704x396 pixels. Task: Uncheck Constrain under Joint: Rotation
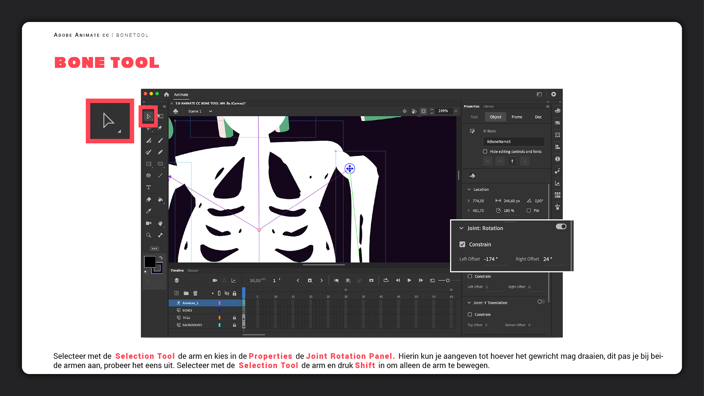click(x=462, y=245)
